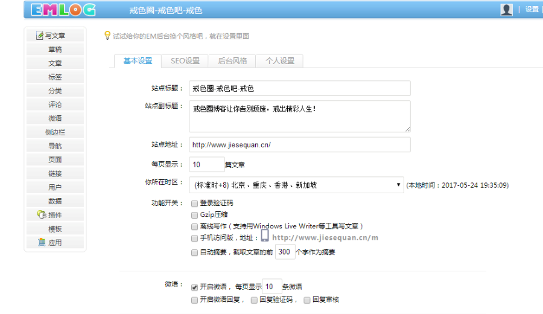Click 设置 link in header
Image resolution: width=543 pixels, height=314 pixels.
tap(532, 10)
